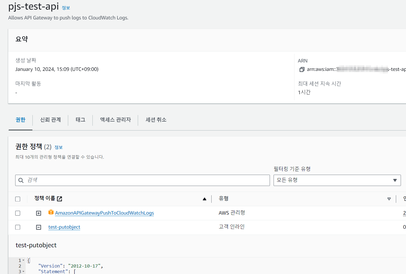Click the "Version": "2012-10-17" JSON line
The width and height of the screenshot is (406, 274).
pos(71,266)
